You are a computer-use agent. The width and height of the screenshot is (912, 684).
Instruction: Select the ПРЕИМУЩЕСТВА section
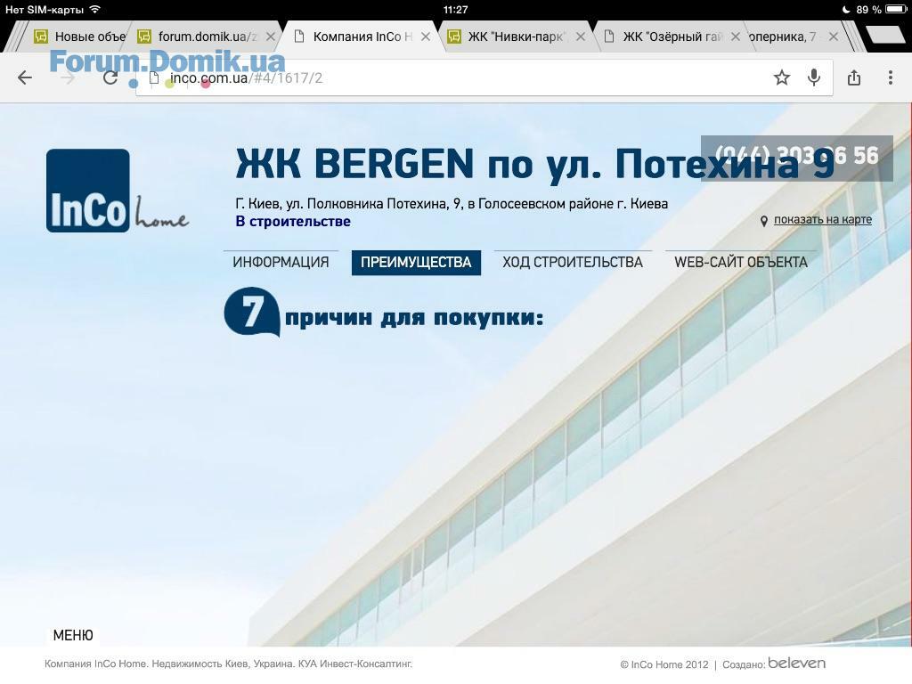[x=416, y=263]
